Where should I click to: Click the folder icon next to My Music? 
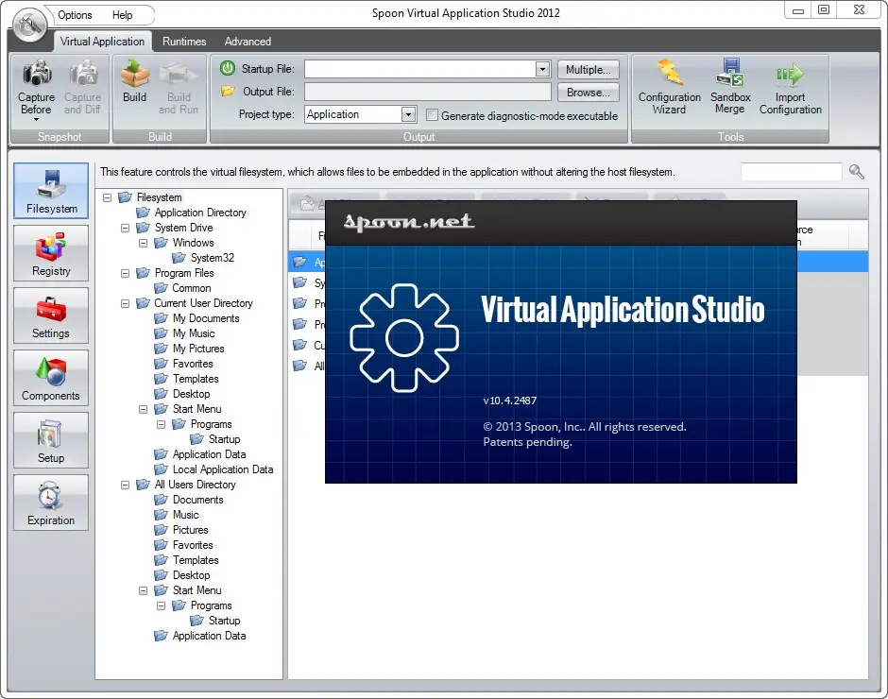click(161, 333)
